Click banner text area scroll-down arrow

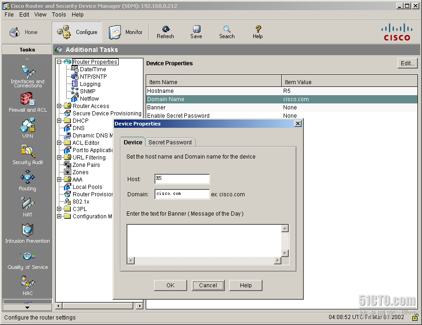click(x=285, y=253)
